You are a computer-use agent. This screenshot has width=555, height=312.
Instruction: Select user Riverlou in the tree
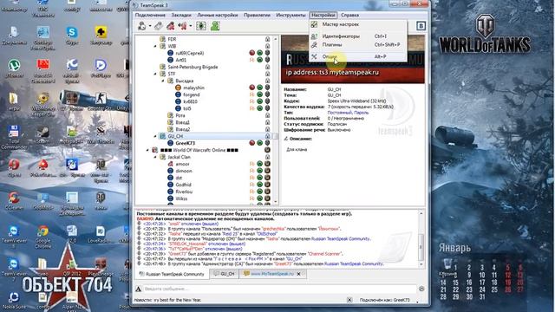click(x=184, y=192)
